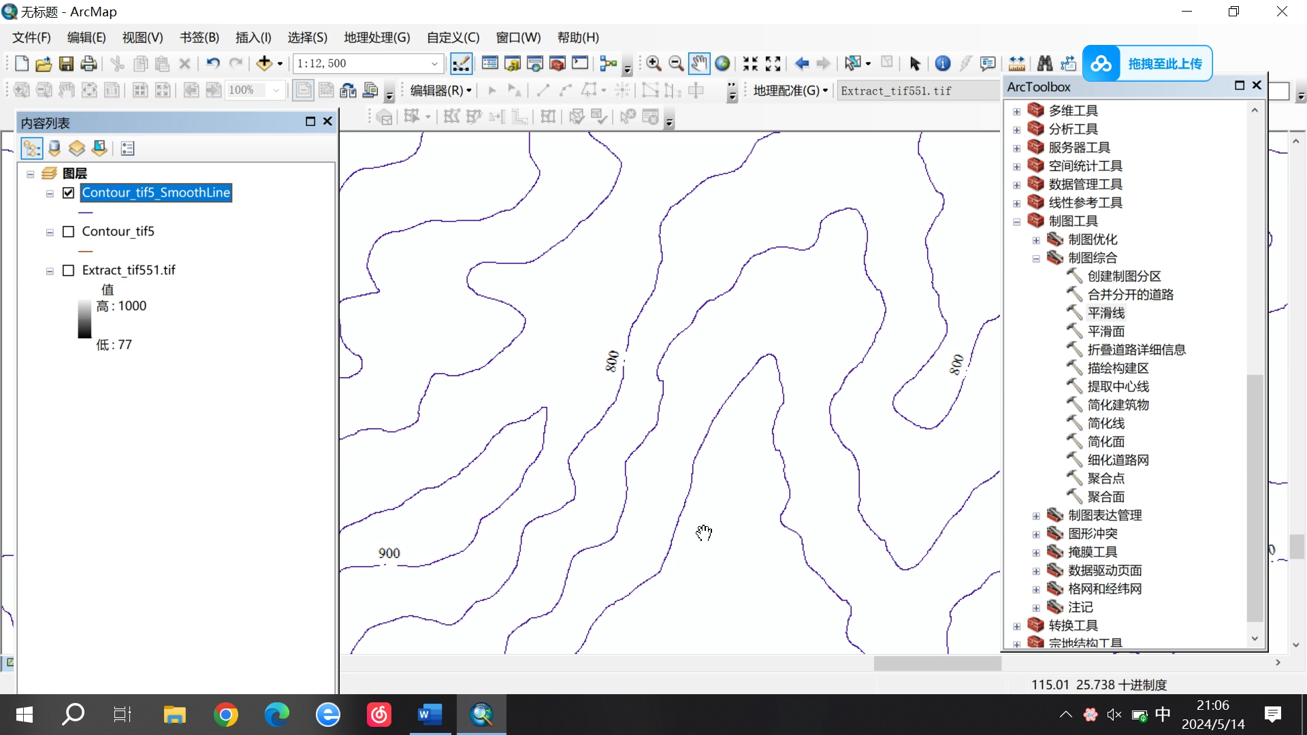Uncheck the Contour_tif5_SmoothLine layer
Image resolution: width=1307 pixels, height=735 pixels.
pos(68,193)
